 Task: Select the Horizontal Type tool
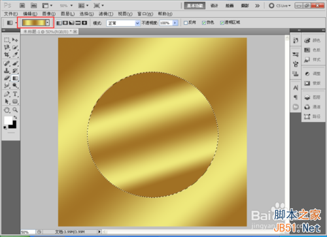coord(15,94)
